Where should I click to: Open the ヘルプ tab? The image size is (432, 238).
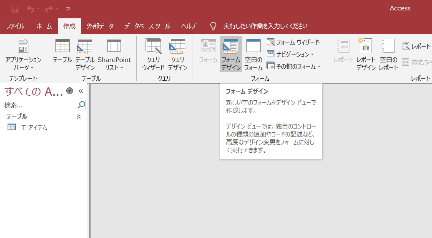(x=189, y=26)
